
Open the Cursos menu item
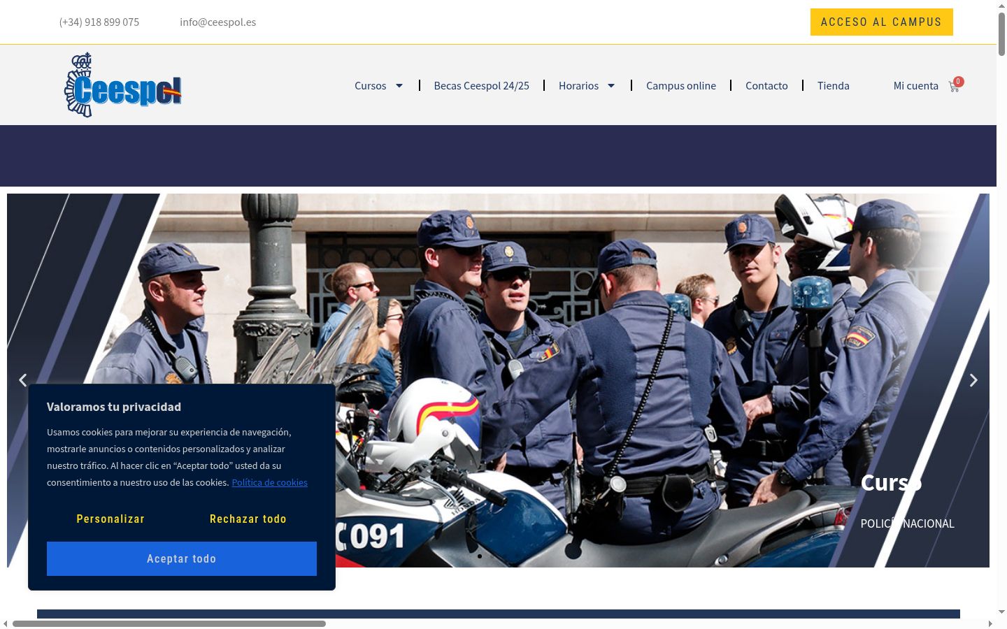click(371, 85)
